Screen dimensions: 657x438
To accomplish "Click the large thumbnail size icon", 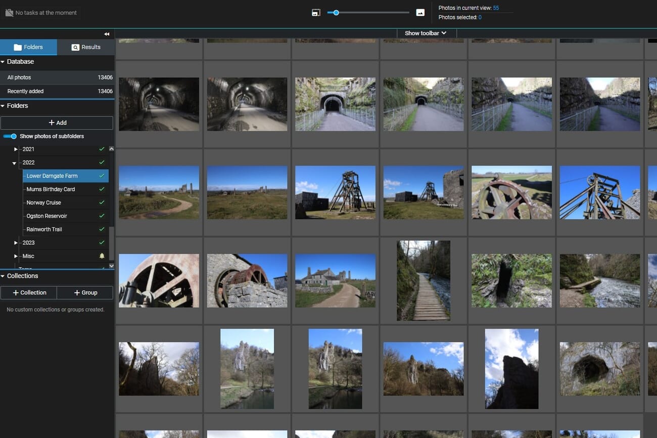I will click(420, 12).
